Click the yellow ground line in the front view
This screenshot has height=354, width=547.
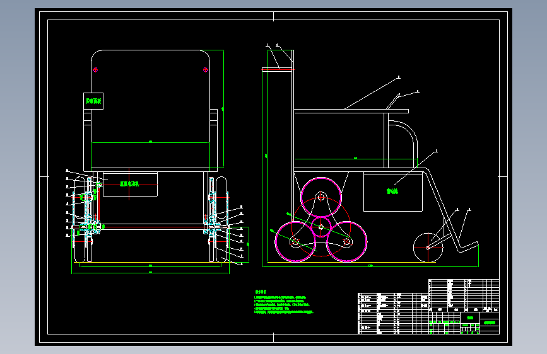150,262
